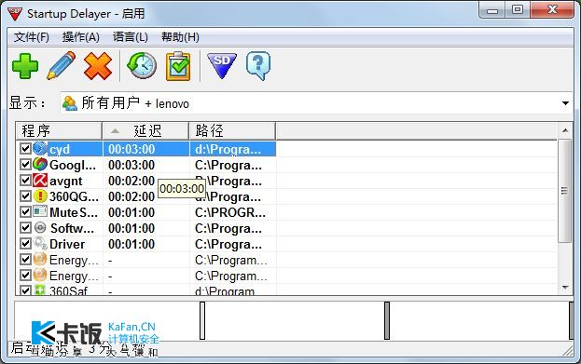Click the 360Saf program name

coord(68,291)
